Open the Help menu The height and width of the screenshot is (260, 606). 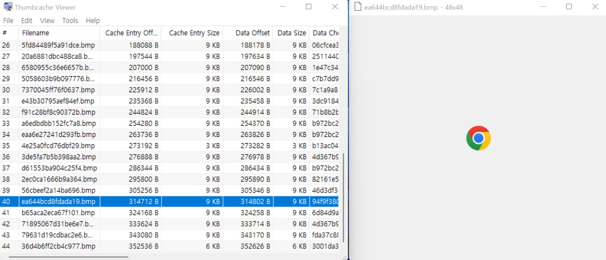point(93,20)
